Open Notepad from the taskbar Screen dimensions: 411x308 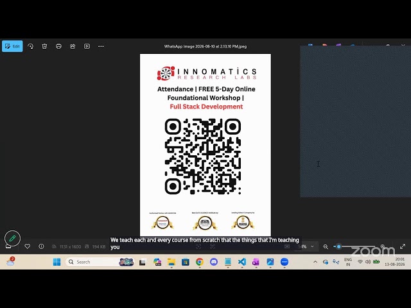pos(228,262)
